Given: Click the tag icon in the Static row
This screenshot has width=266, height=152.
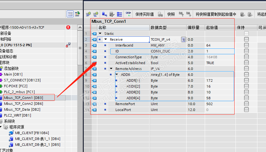Looking at the screenshot, I should click(94, 34).
